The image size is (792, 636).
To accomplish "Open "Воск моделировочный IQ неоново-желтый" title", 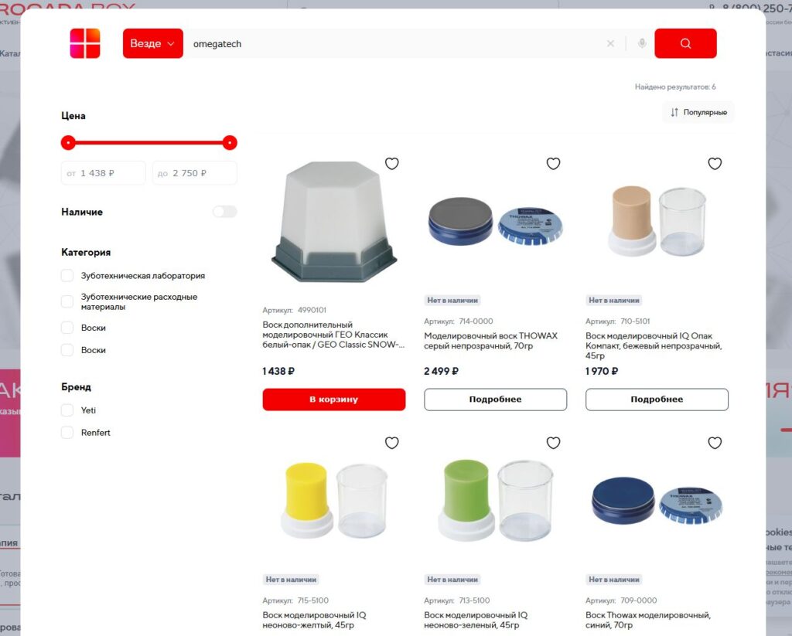I will (x=314, y=620).
